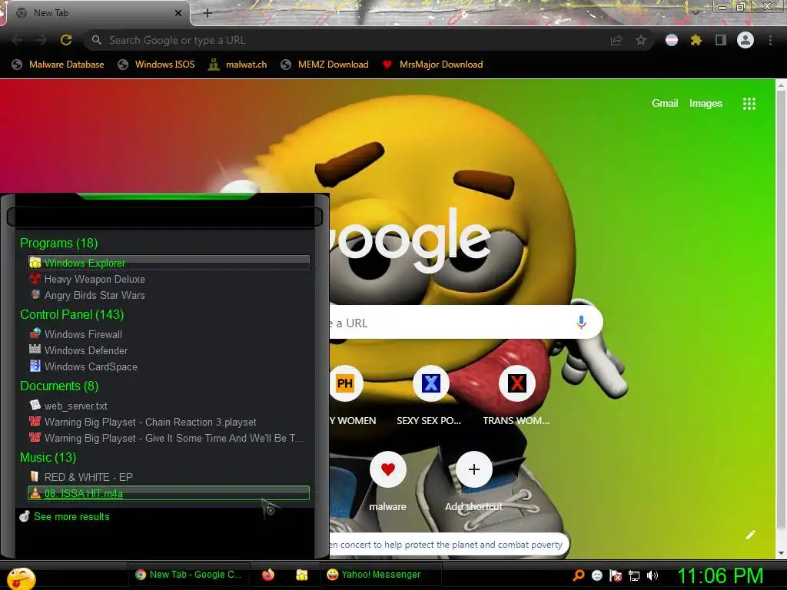787x590 pixels.
Task: Open the Chrome profile avatar
Action: [745, 40]
